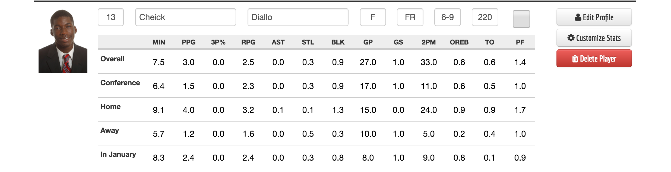Click the trash icon on Delete Player
This screenshot has height=172, width=671.
575,59
